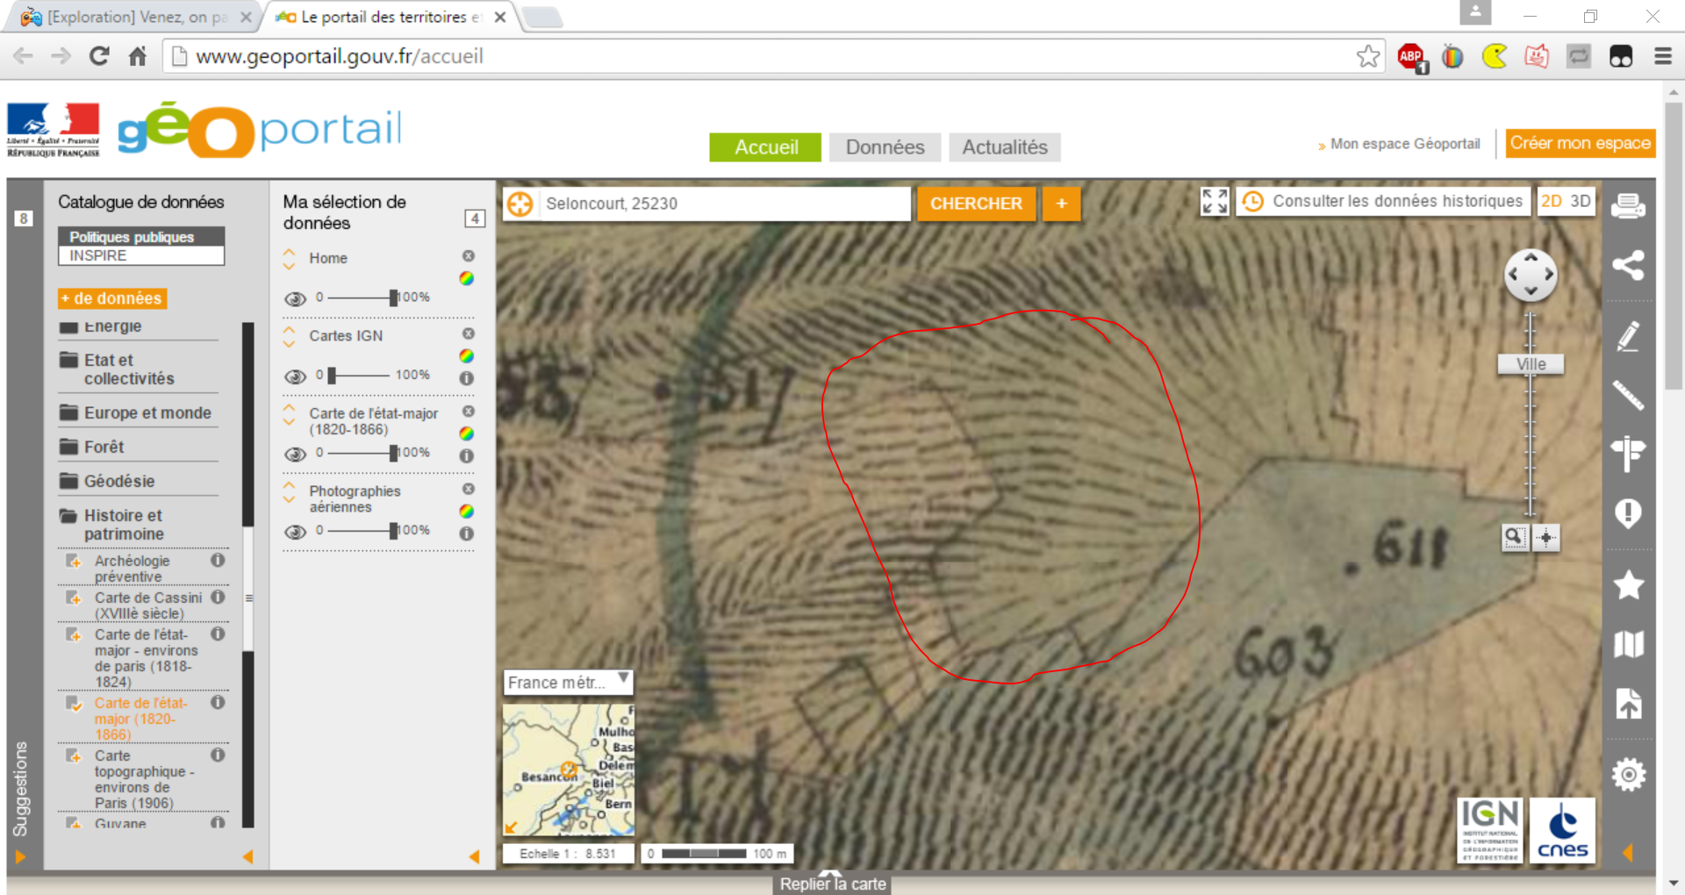This screenshot has width=1685, height=895.
Task: Click the geolocation target icon in search bar
Action: (x=520, y=204)
